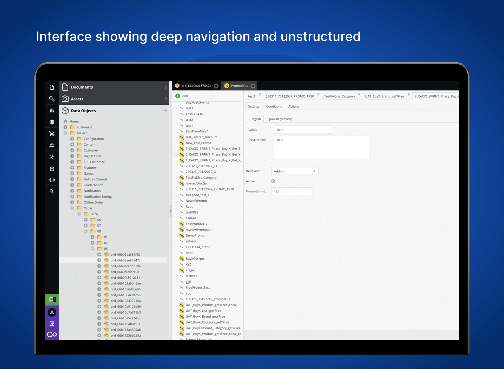
Task: Switch to the Conditions tab
Action: point(274,106)
